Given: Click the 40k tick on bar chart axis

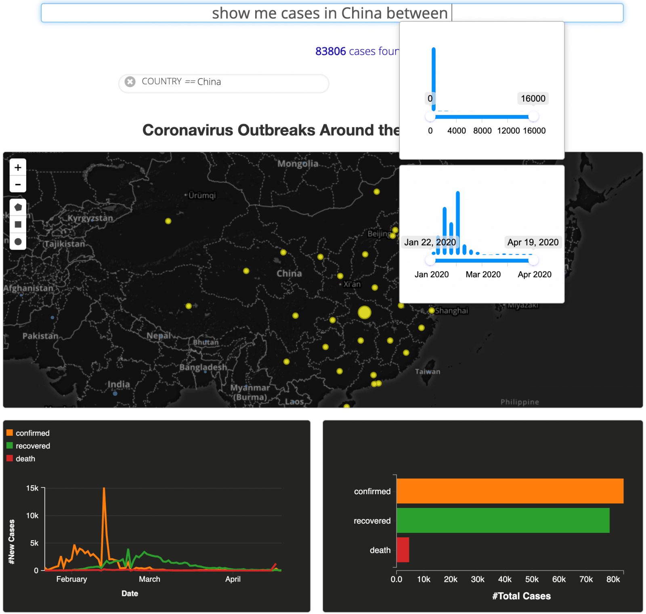Looking at the screenshot, I should tap(505, 579).
